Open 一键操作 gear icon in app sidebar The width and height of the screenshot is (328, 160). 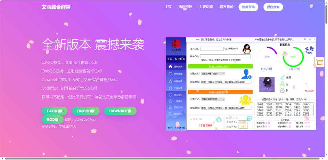coord(170,101)
